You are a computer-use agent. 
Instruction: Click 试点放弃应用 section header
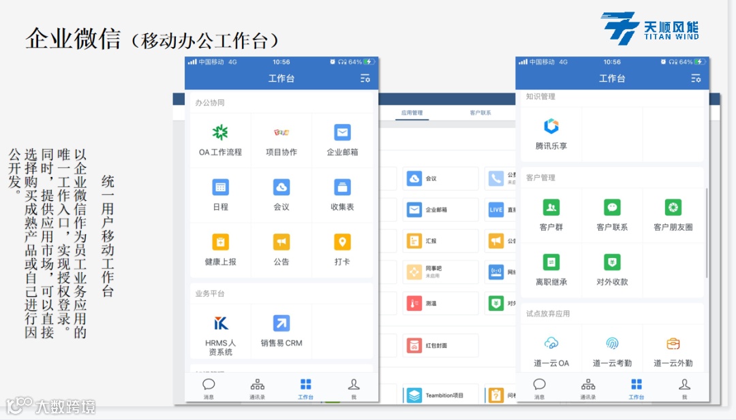[548, 314]
